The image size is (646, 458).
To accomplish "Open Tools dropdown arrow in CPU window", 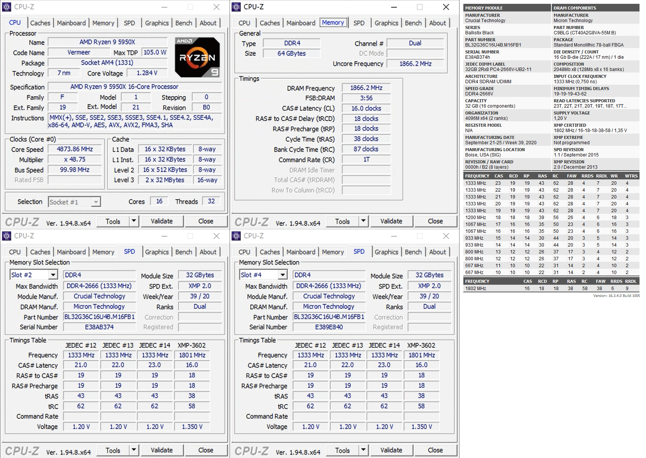I will click(x=133, y=221).
